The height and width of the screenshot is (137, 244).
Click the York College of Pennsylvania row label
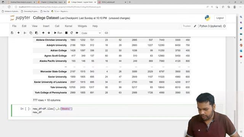(51, 92)
